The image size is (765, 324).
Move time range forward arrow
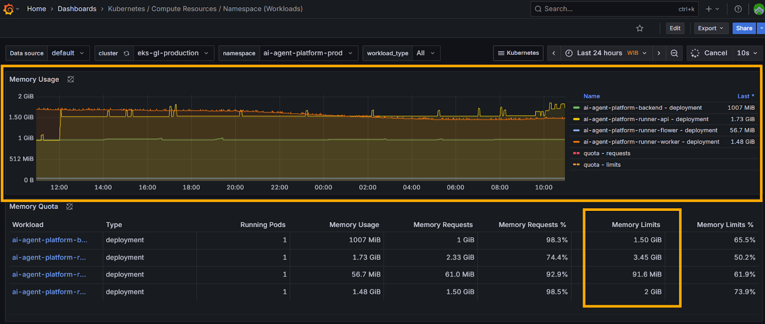(658, 53)
